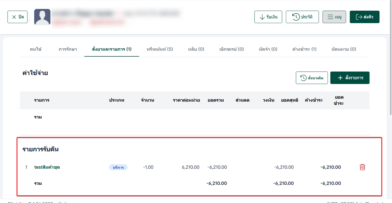Open the testสินค้าชุด item link
Viewport: 392px width, 203px height.
pyautogui.click(x=47, y=167)
